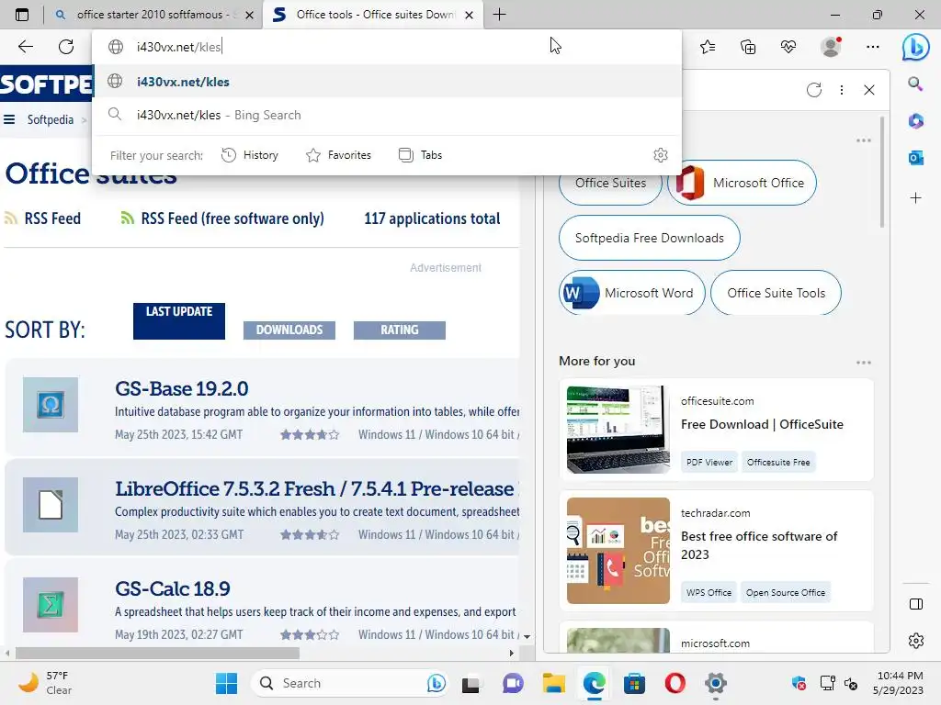
Task: Select the Microsoft Word chip
Action: (632, 293)
